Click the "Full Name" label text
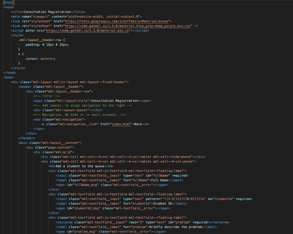The width and height of the screenshot is (293, 234). click(x=160, y=180)
